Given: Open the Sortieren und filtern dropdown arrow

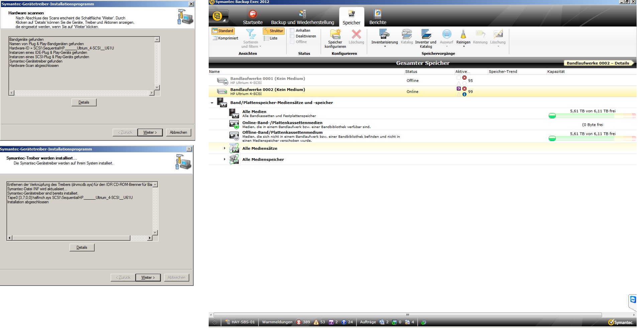Looking at the screenshot, I should click(260, 47).
